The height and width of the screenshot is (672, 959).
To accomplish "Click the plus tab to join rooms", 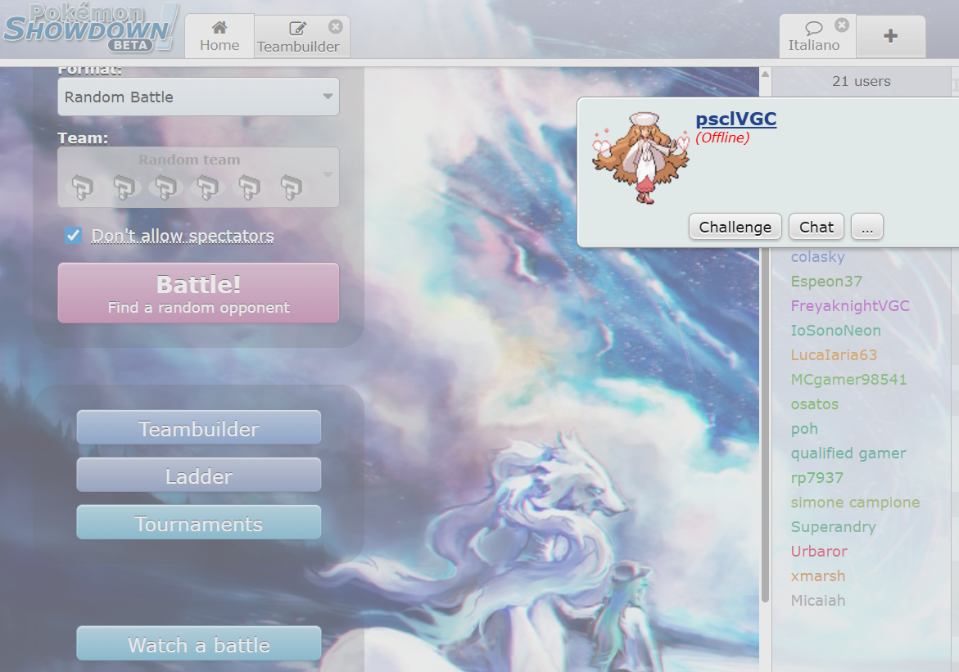I will coord(890,36).
